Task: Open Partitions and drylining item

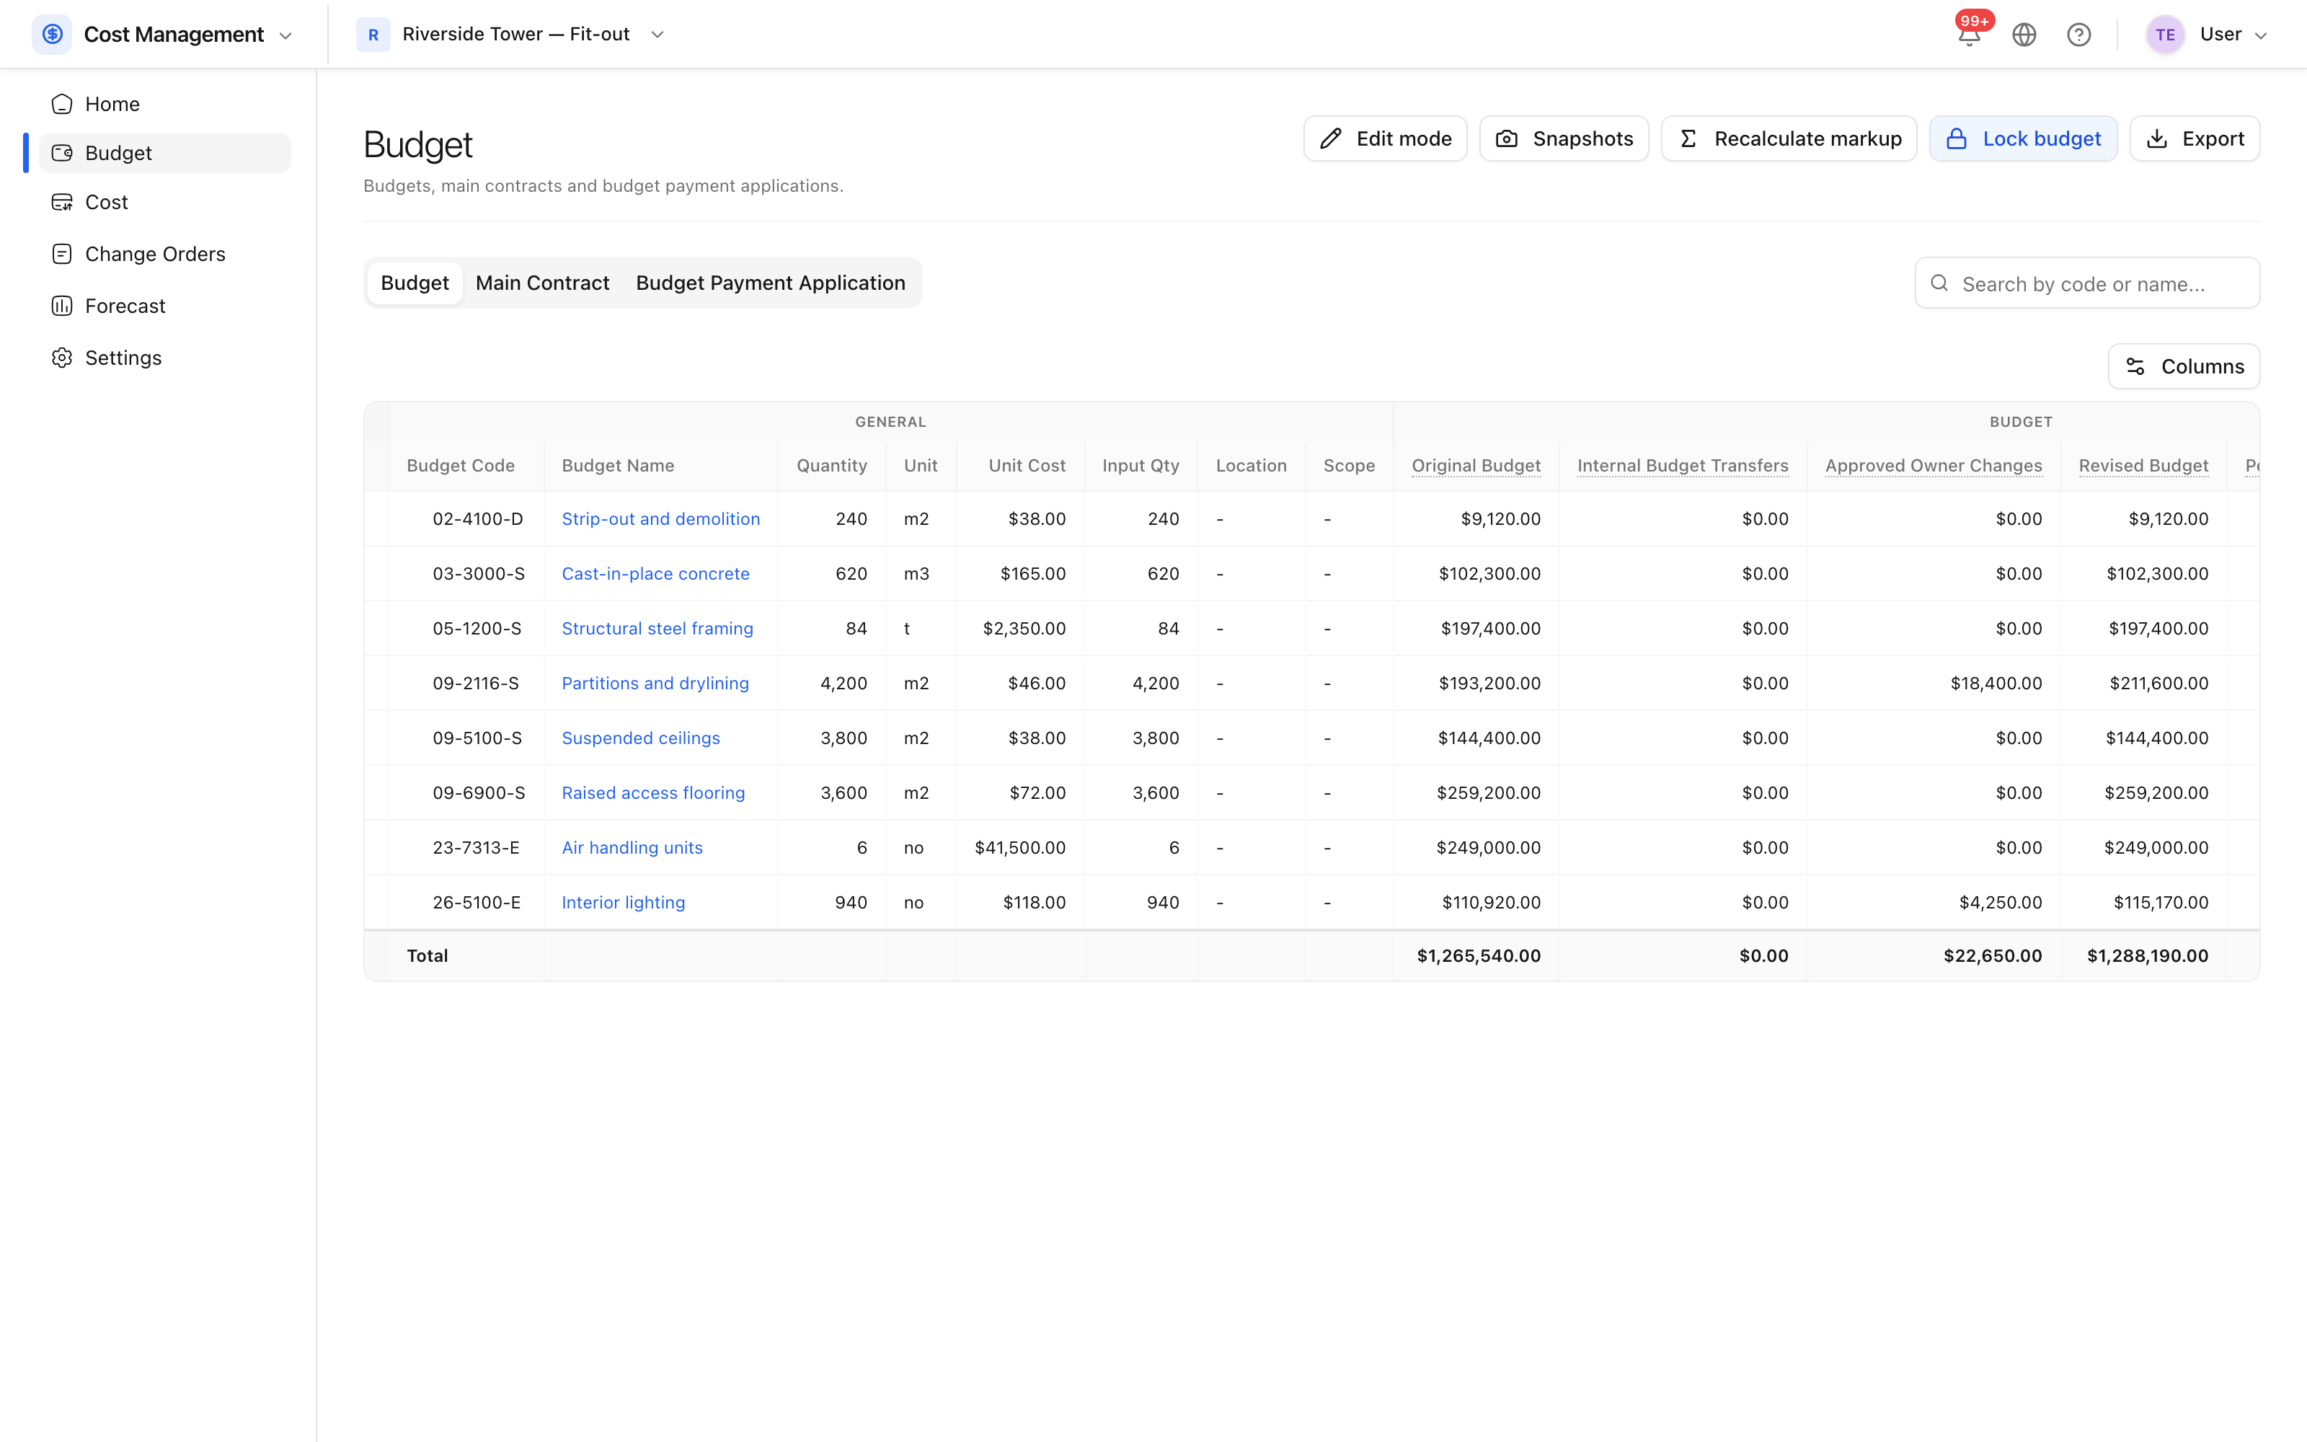Action: [x=655, y=683]
